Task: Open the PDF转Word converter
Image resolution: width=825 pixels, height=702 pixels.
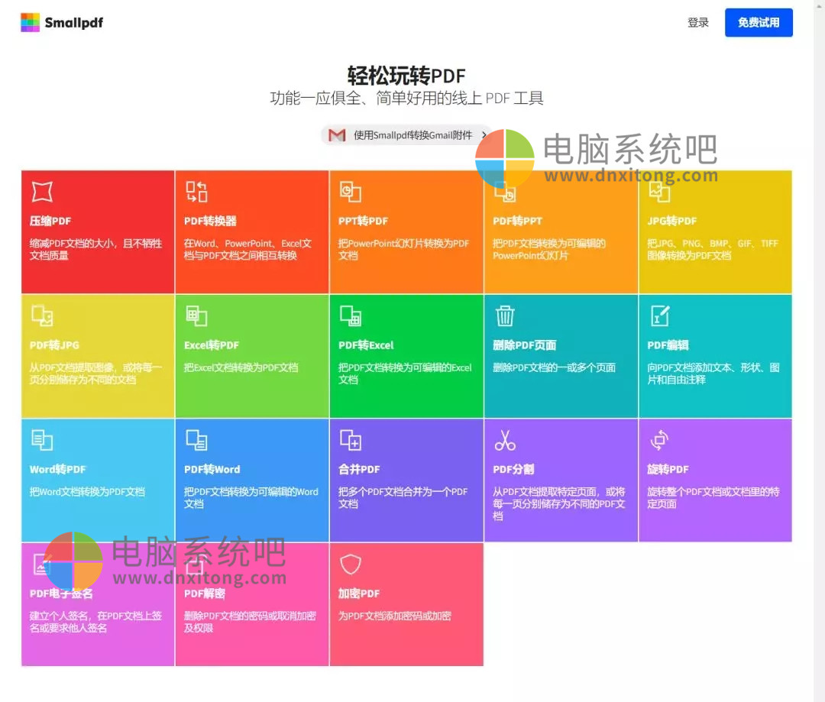Action: click(196, 440)
